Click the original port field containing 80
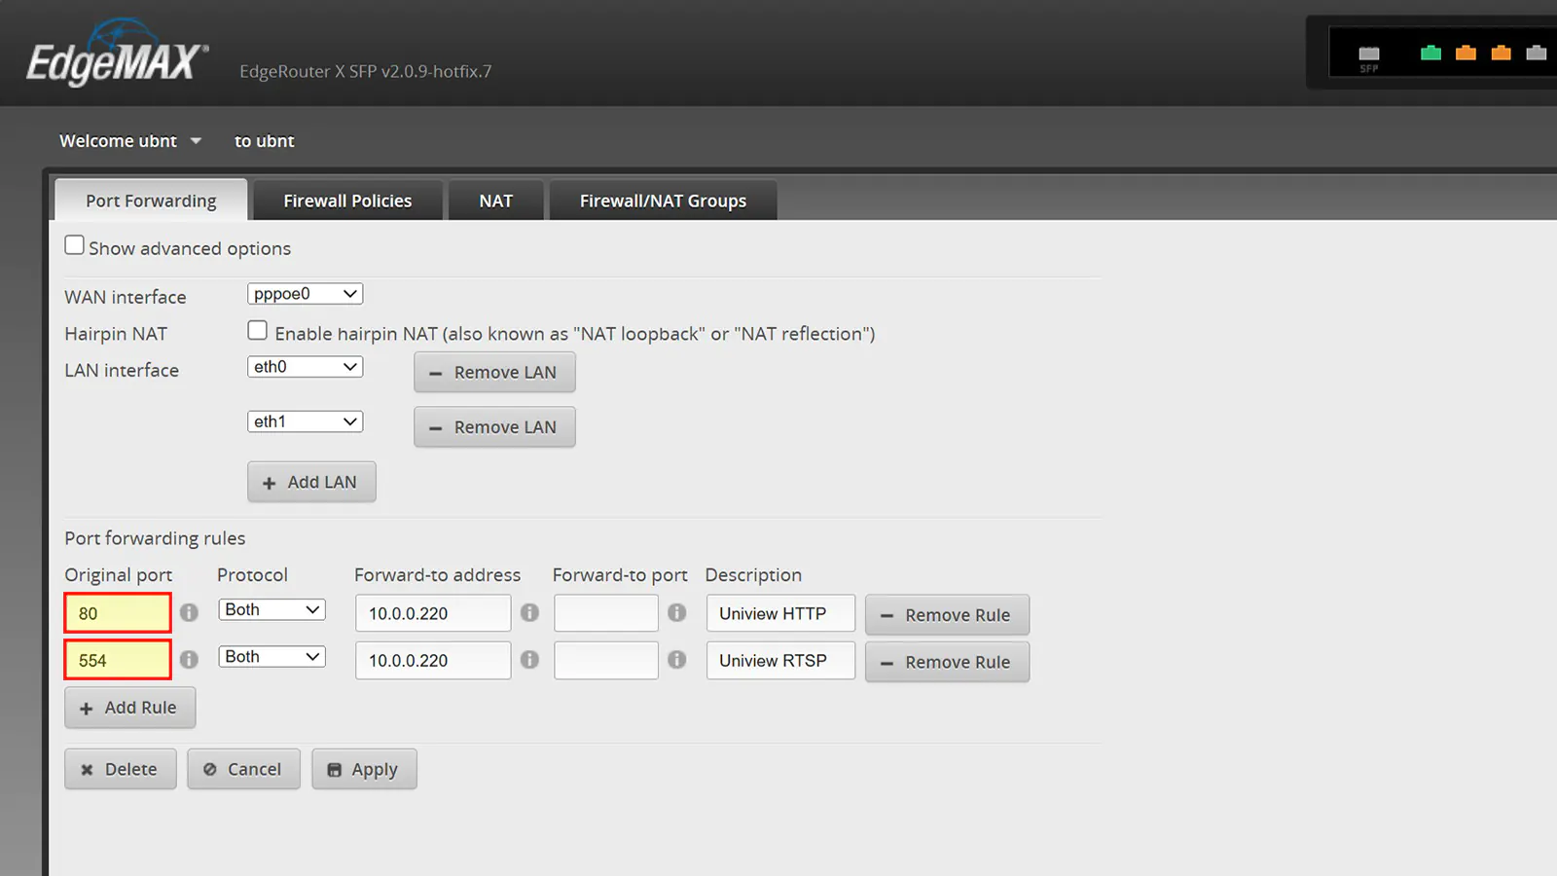1557x876 pixels. [x=118, y=613]
